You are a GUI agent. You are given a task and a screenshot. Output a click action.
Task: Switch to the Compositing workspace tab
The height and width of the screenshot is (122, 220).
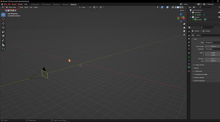point(56,5)
